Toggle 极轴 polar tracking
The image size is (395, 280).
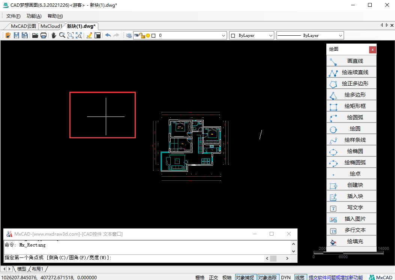point(227,277)
